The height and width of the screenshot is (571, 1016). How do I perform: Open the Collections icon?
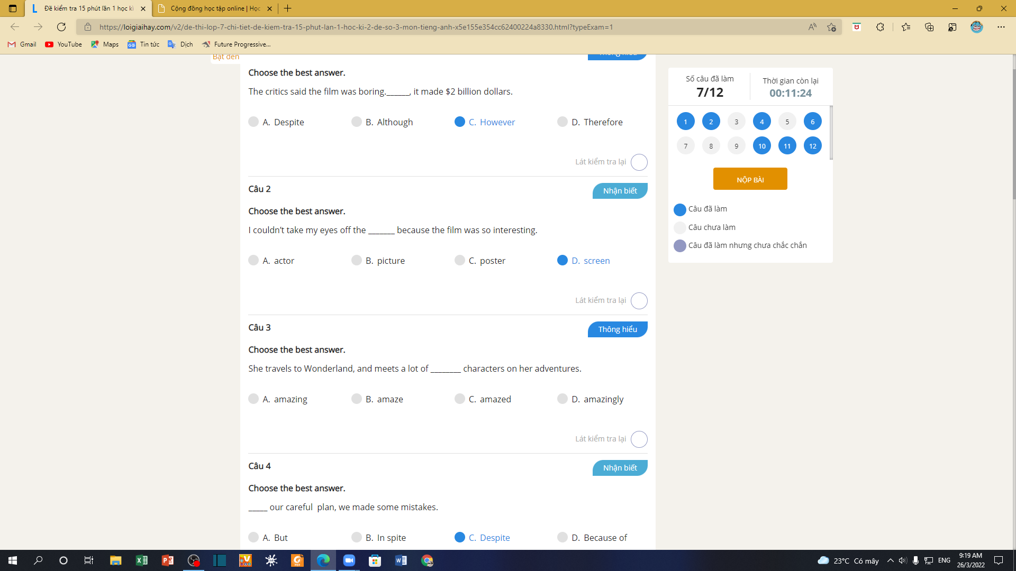tap(929, 27)
